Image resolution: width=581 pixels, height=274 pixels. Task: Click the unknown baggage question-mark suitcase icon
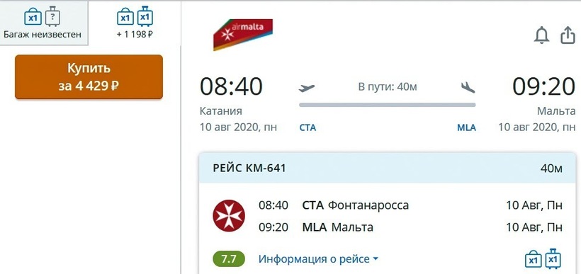click(x=52, y=17)
